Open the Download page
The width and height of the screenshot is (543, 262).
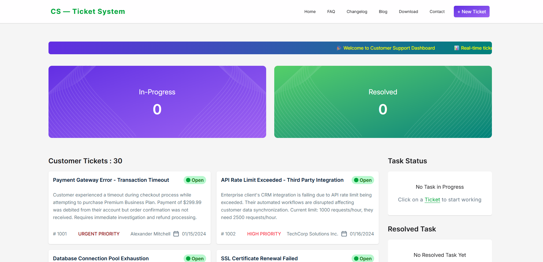point(408,12)
